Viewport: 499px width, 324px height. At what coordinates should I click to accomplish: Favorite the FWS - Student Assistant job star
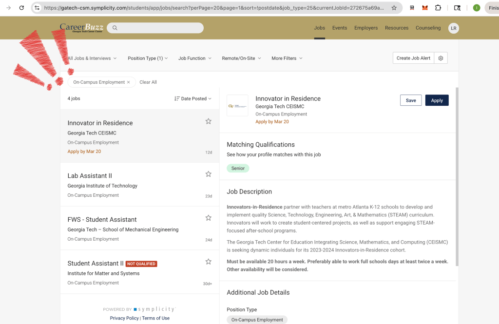tap(209, 218)
